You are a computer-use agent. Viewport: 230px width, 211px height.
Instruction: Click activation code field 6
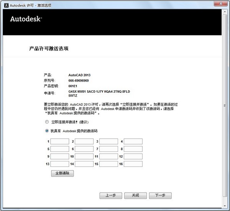[x=84, y=149]
